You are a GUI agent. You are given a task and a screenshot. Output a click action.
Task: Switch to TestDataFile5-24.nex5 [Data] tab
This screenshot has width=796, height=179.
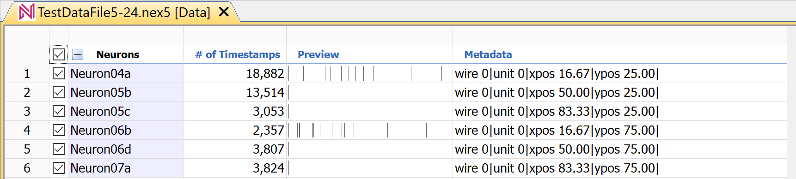[124, 12]
